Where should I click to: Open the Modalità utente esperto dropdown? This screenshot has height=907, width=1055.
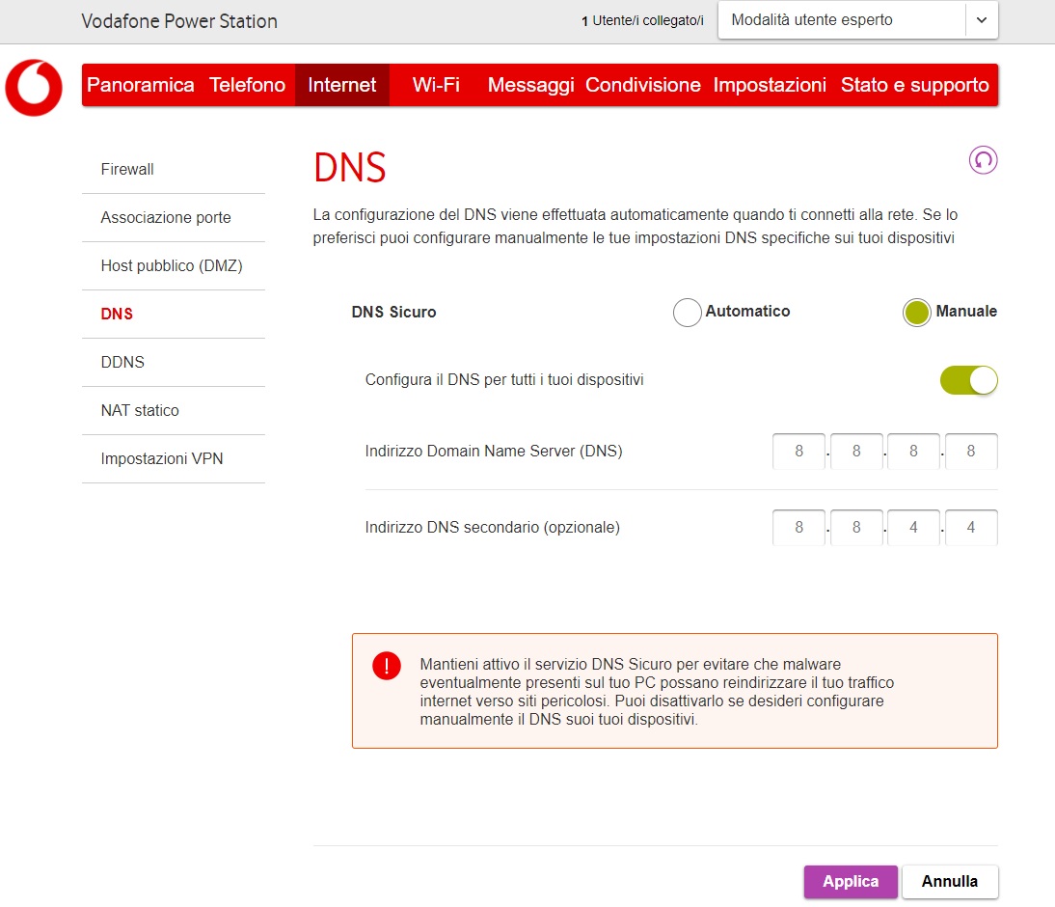tap(858, 20)
